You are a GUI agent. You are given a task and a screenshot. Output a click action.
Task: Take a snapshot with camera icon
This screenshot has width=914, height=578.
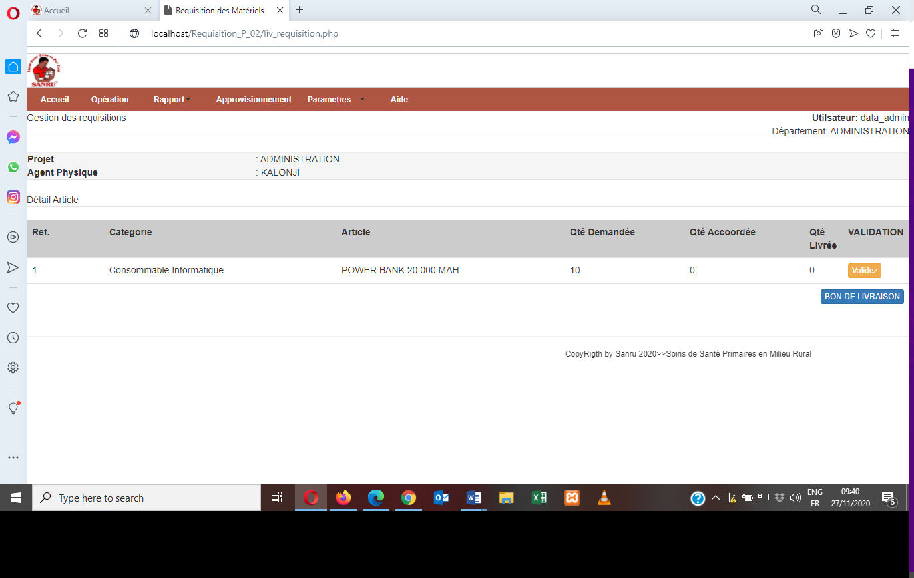pos(819,33)
